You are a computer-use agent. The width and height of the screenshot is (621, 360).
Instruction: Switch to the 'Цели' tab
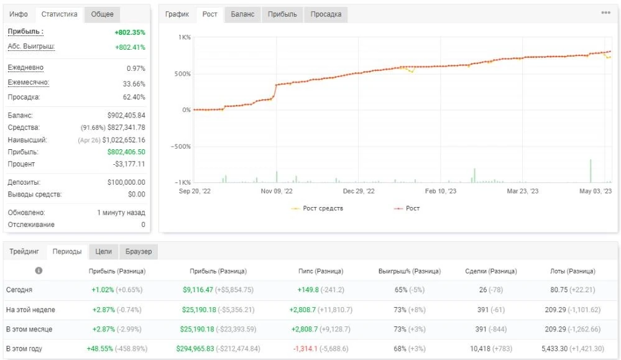click(103, 251)
